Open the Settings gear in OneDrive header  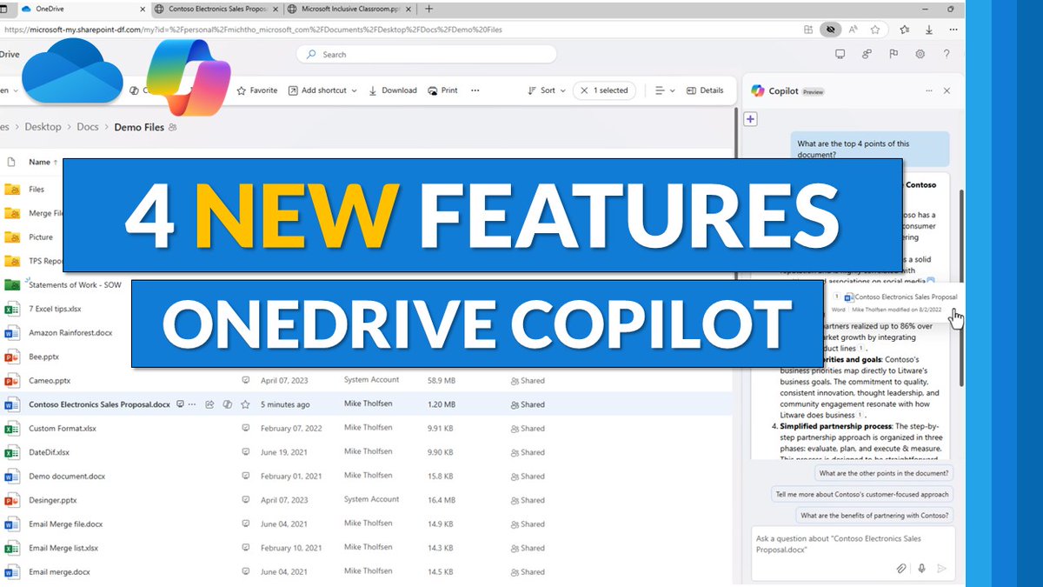click(920, 54)
